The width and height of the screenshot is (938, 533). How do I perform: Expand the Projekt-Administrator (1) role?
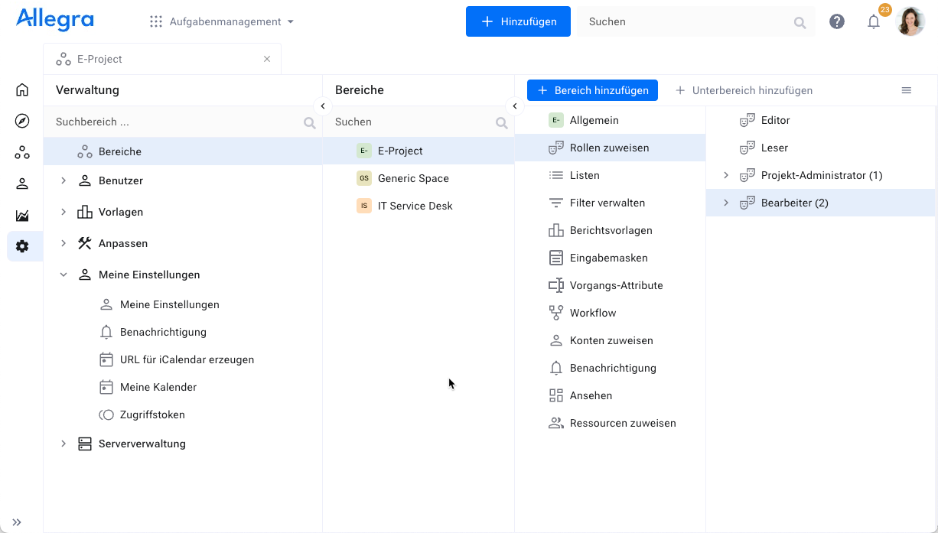point(726,175)
